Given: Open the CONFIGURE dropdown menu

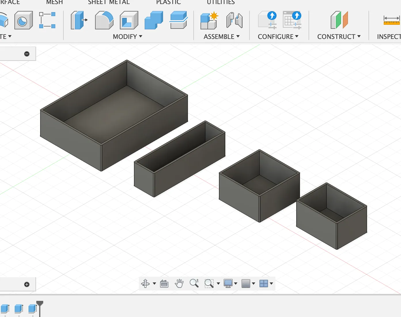Looking at the screenshot, I should tap(278, 37).
